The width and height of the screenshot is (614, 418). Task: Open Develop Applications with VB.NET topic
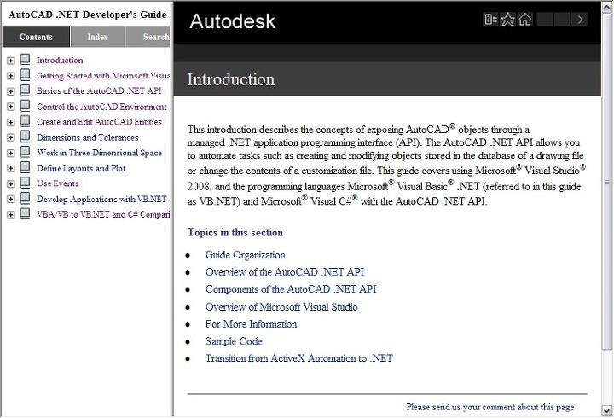point(101,199)
